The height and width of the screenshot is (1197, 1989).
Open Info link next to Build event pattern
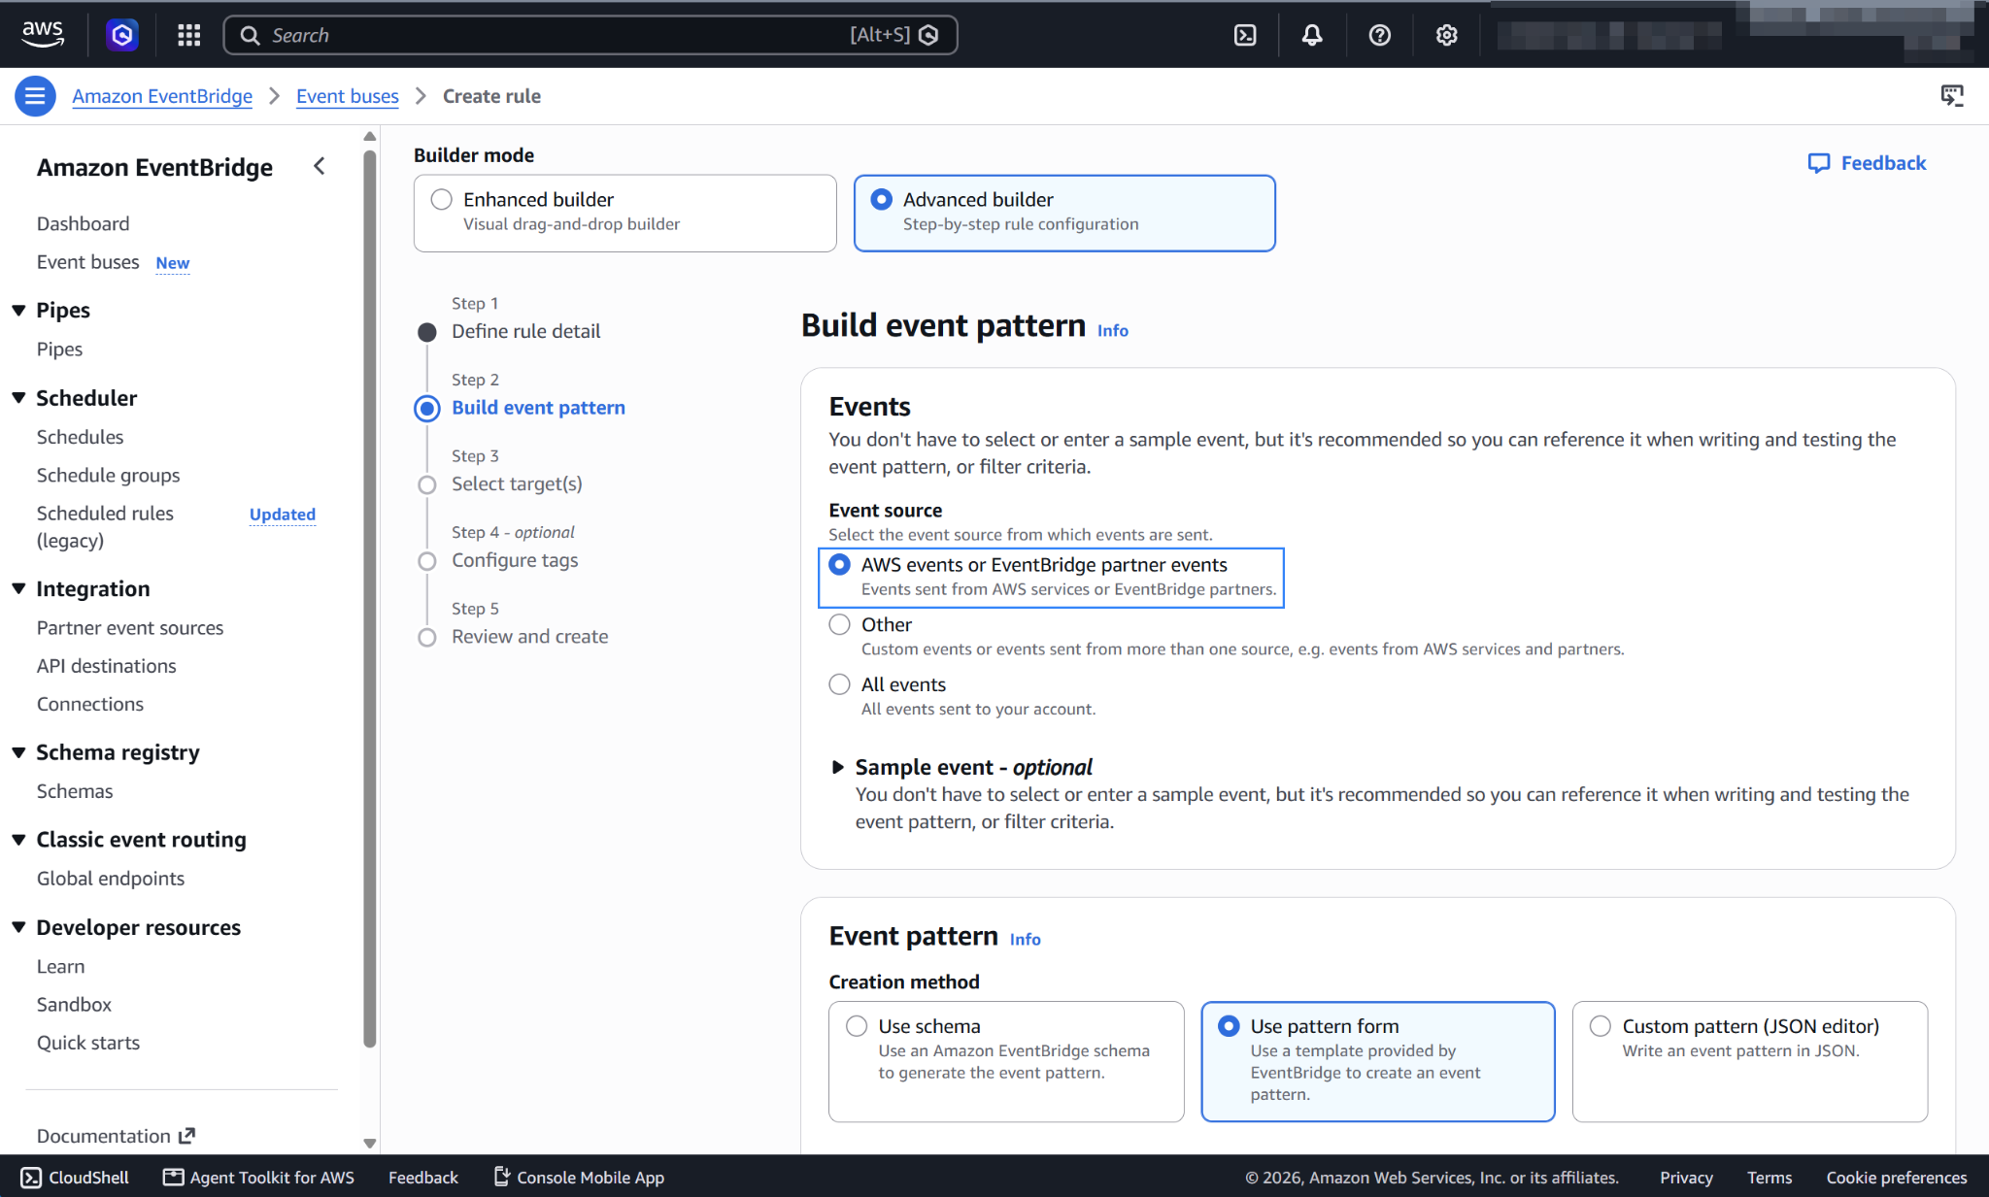click(x=1113, y=330)
